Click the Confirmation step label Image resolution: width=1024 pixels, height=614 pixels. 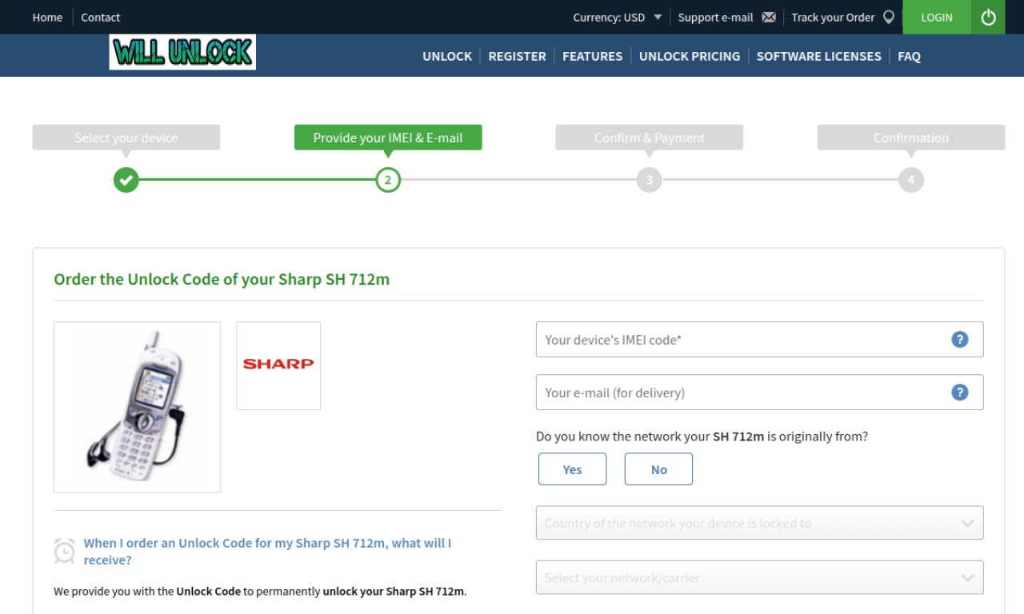tap(911, 138)
